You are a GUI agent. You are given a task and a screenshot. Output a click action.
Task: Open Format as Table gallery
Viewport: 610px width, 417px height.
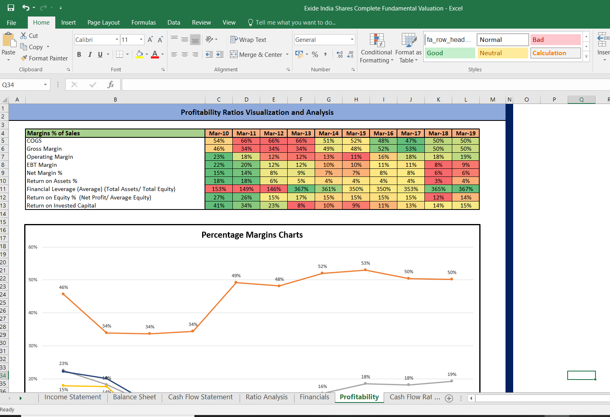pos(408,48)
